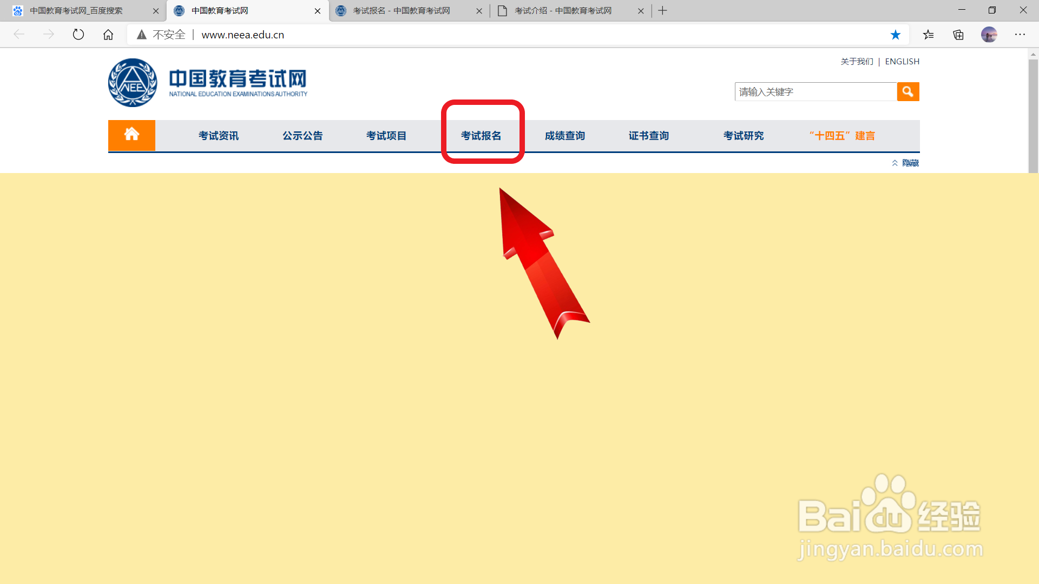Click the 关于我们 link
1039x584 pixels.
coord(857,62)
